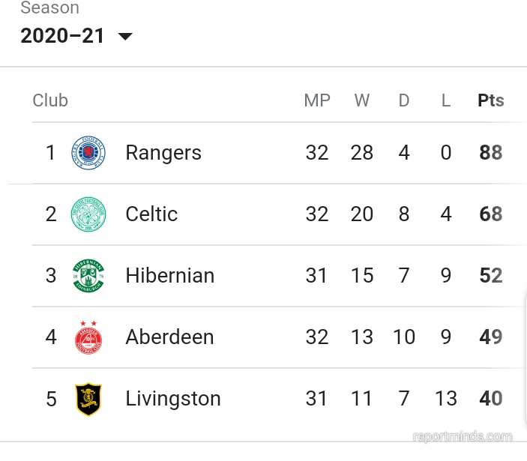Click the Aberdeen club crest icon

pos(88,337)
